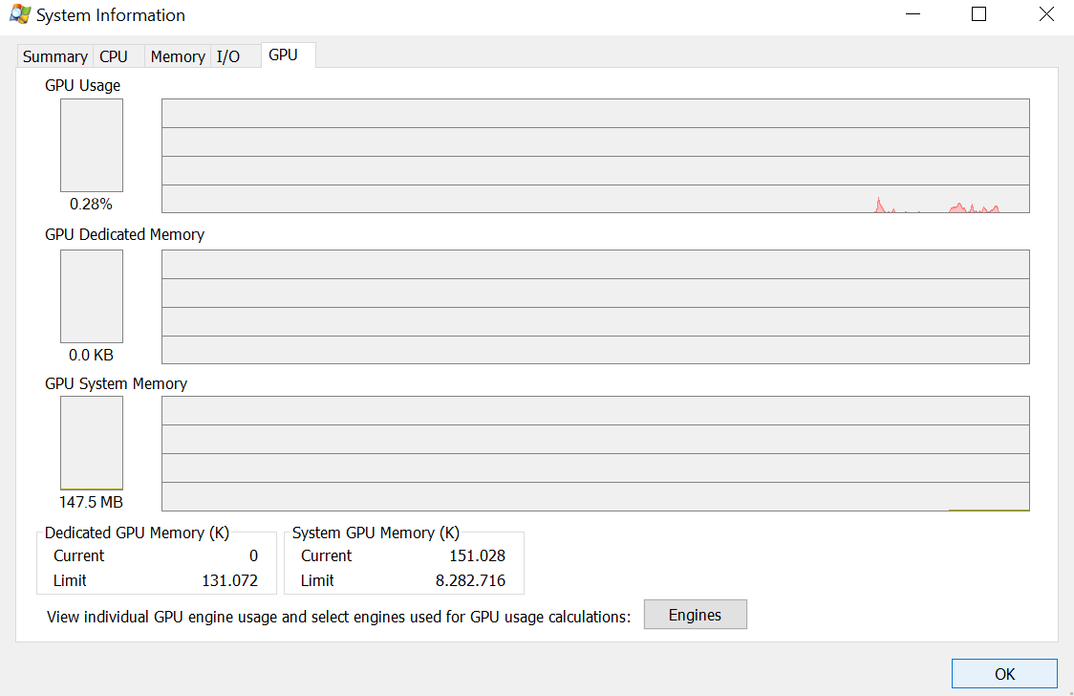This screenshot has height=696, width=1074.
Task: Click the GPU Usage history graph
Action: pos(595,156)
